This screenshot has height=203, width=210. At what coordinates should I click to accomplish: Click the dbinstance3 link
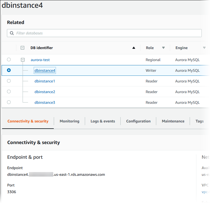coord(45,102)
